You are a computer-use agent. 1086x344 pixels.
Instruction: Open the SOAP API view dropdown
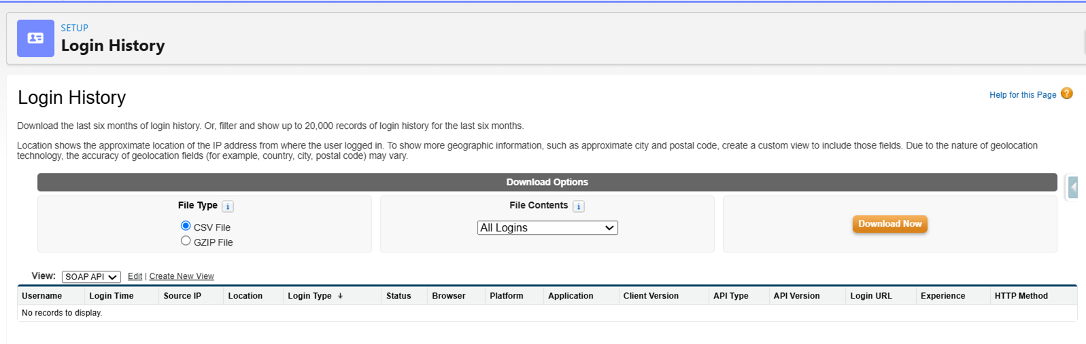(91, 277)
